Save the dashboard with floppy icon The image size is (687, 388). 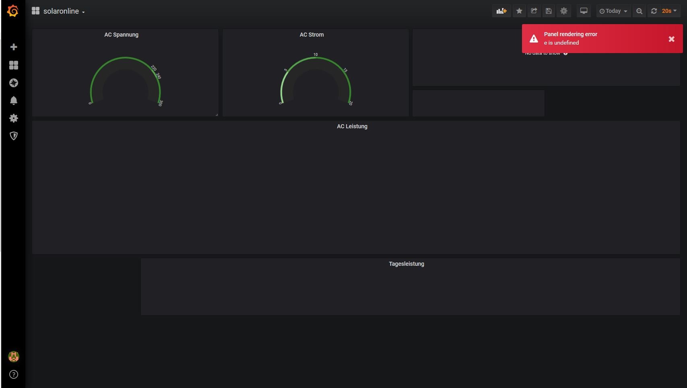pyautogui.click(x=549, y=11)
